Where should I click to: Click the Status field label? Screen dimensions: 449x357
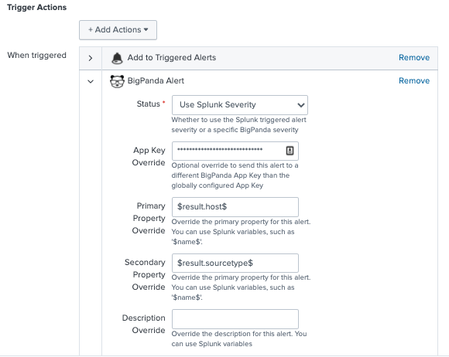[x=149, y=104]
